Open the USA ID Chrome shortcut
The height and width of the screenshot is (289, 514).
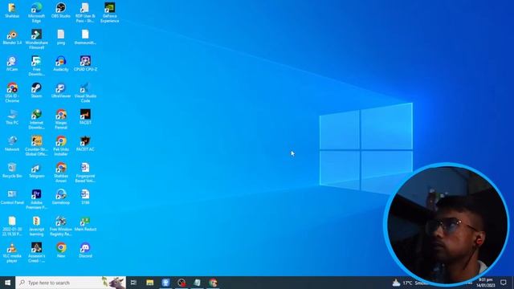12,93
